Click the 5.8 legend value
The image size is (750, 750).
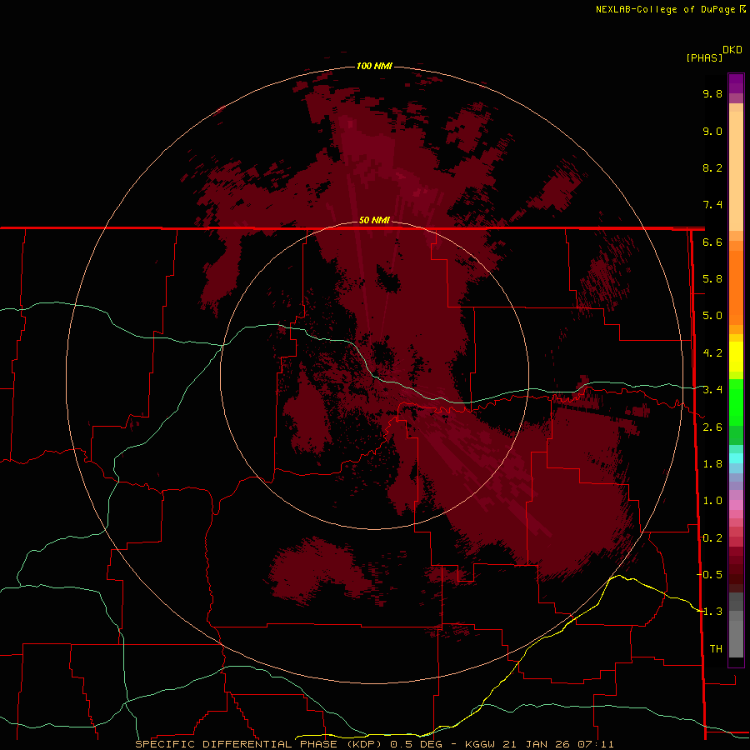pyautogui.click(x=712, y=279)
